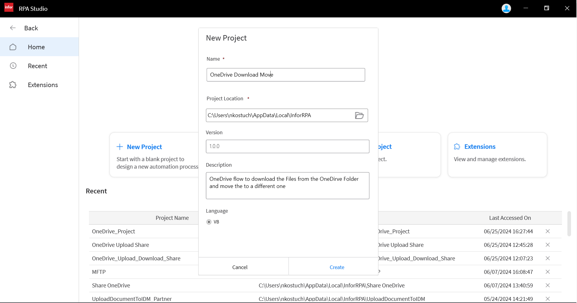The image size is (577, 303).
Task: Click the Recent clock icon in sidebar
Action: pyautogui.click(x=13, y=66)
